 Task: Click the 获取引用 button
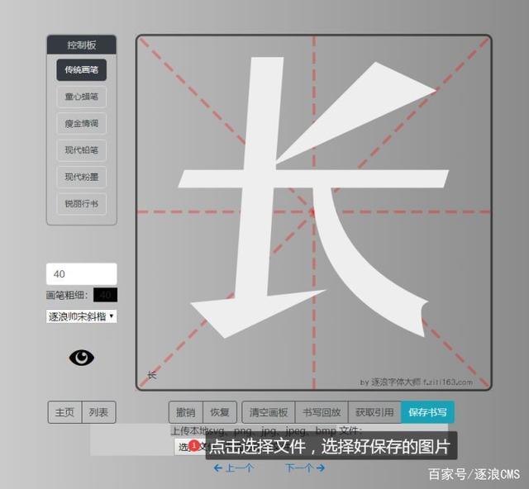point(374,412)
